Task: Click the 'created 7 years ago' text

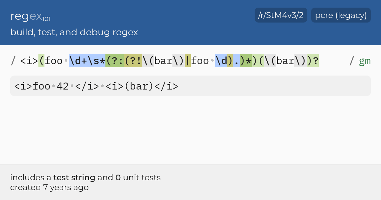Action: pos(49,187)
